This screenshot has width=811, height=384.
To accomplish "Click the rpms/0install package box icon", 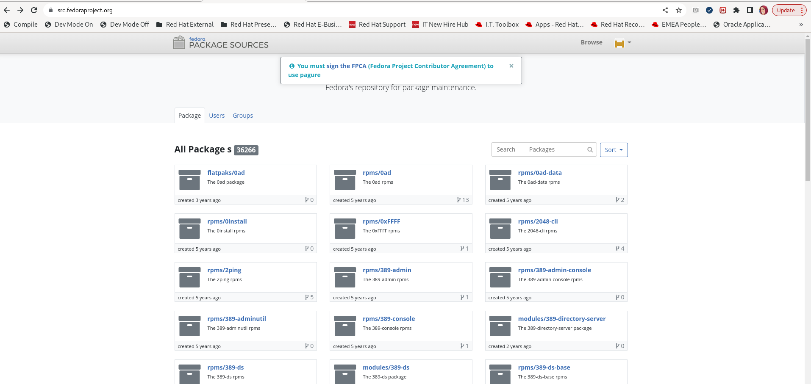I will coord(189,229).
